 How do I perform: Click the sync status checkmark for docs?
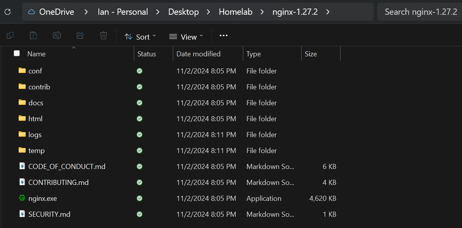[140, 103]
